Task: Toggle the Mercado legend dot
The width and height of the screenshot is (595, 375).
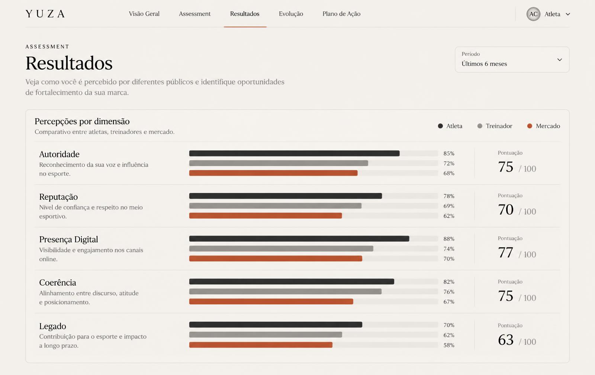Action: click(x=530, y=126)
